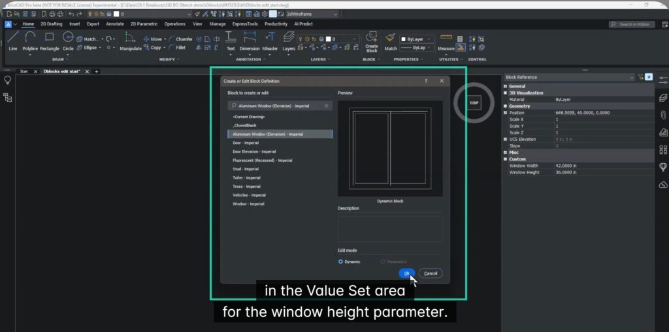Click the help question mark in dialog
This screenshot has width=669, height=332.
(x=426, y=81)
